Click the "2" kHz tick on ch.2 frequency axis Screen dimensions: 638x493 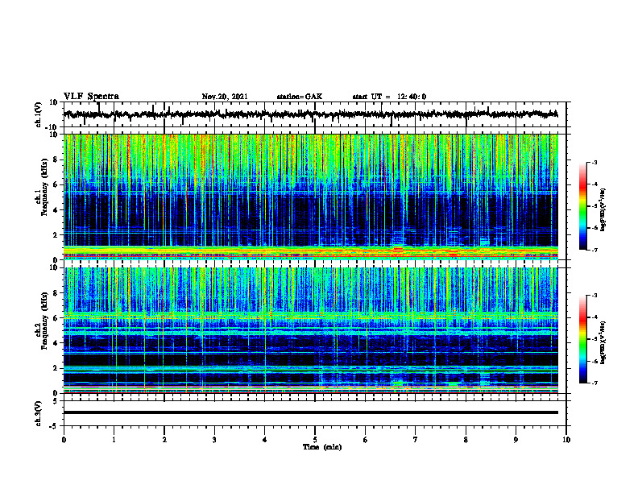tap(56, 368)
